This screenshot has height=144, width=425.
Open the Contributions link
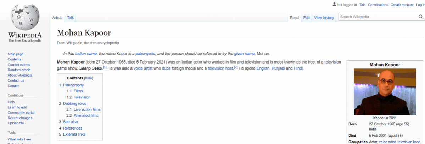coord(378,5)
